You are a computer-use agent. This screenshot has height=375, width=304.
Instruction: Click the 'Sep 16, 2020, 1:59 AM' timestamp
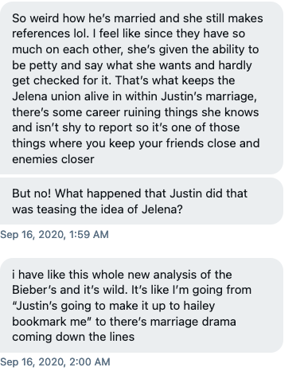click(54, 235)
